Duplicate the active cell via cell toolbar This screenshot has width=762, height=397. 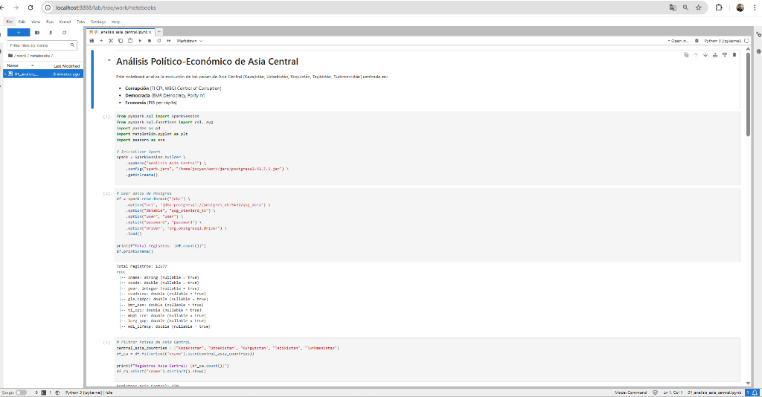[686, 55]
